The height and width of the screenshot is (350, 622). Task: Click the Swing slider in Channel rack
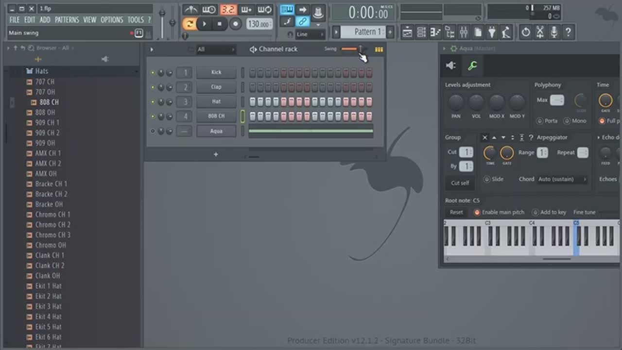click(x=350, y=49)
